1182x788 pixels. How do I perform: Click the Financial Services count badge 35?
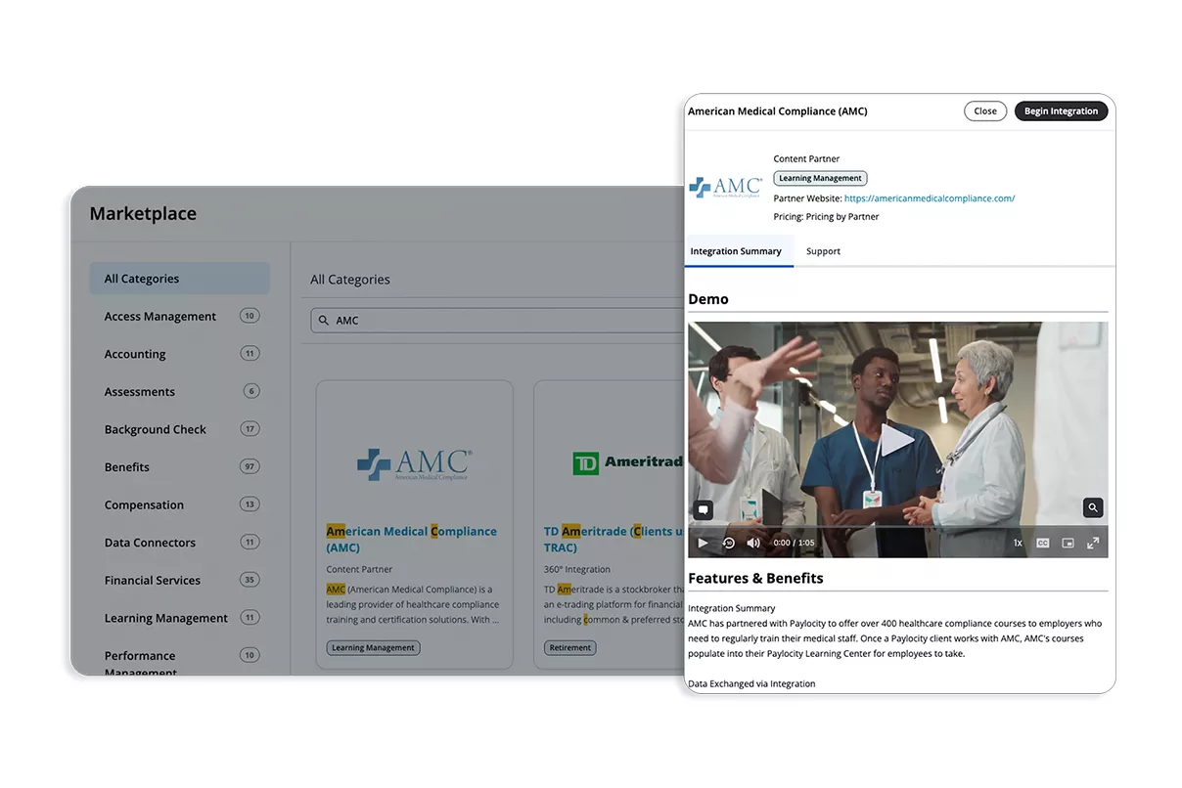pyautogui.click(x=250, y=580)
